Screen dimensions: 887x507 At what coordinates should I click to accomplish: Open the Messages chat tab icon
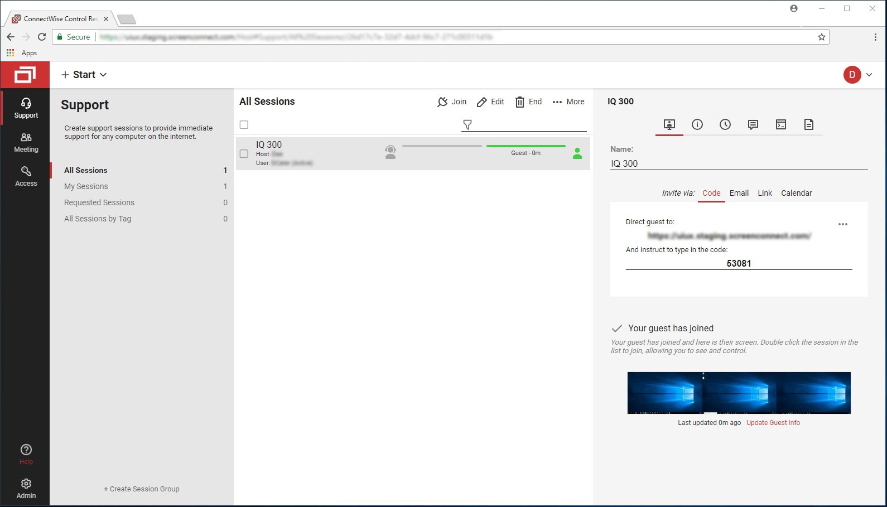(x=753, y=124)
